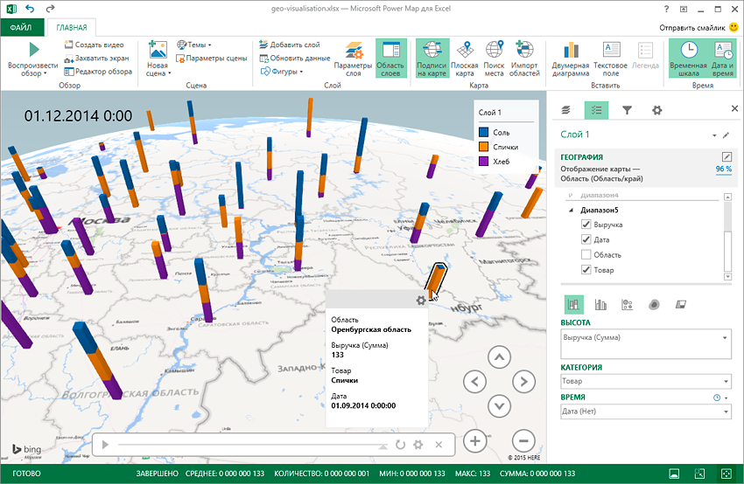This screenshot has height=484, width=744.
Task: Open timeline settings gear
Action: 418,445
